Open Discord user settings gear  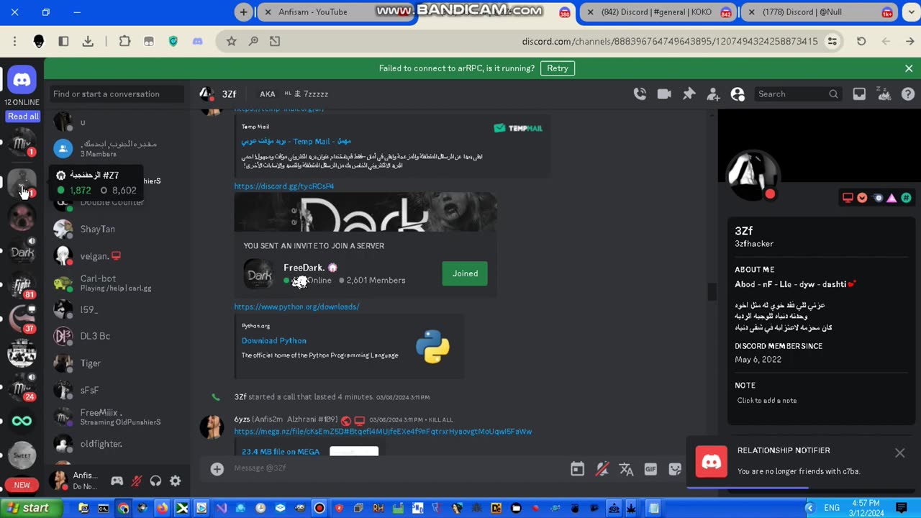point(175,481)
